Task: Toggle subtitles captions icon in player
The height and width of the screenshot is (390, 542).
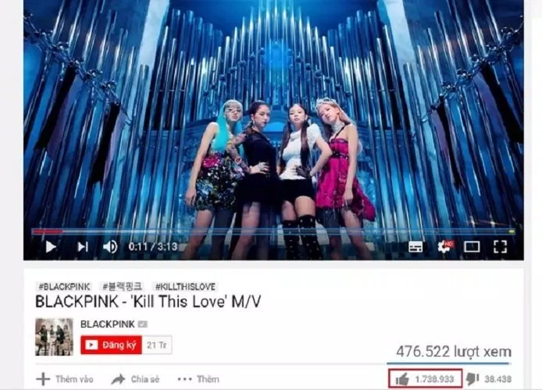Action: (x=415, y=246)
